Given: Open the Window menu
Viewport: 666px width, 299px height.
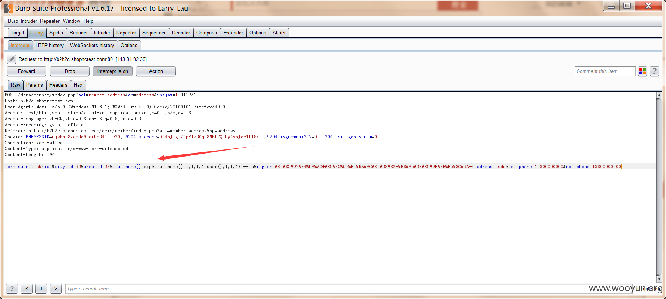Looking at the screenshot, I should point(72,21).
